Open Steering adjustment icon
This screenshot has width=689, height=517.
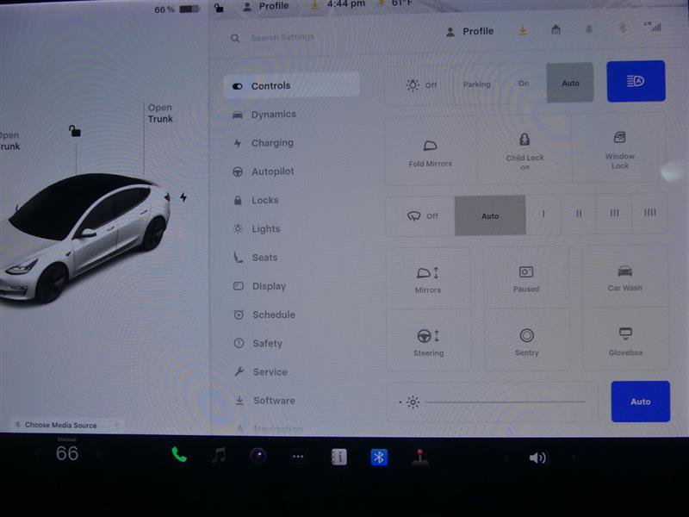[x=428, y=340]
